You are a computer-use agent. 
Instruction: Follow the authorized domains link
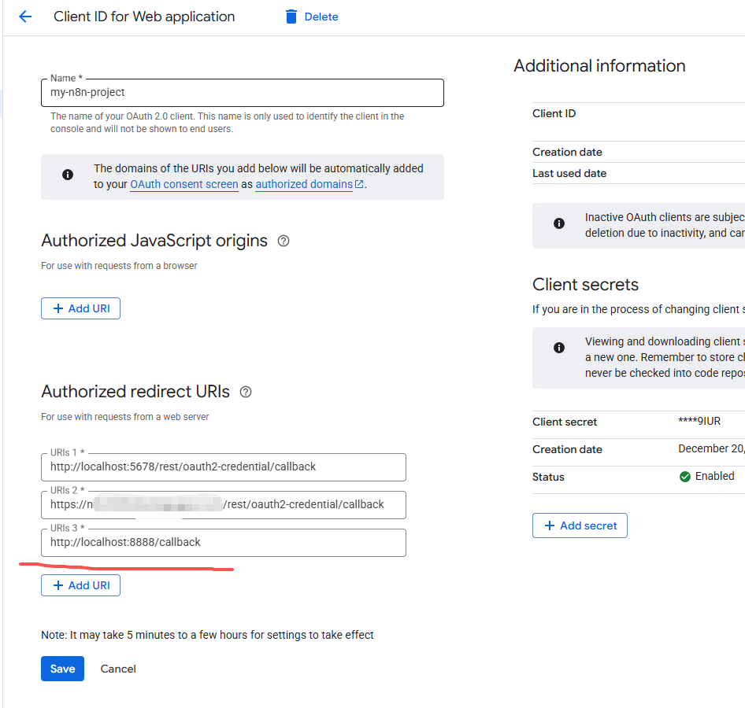coord(305,184)
